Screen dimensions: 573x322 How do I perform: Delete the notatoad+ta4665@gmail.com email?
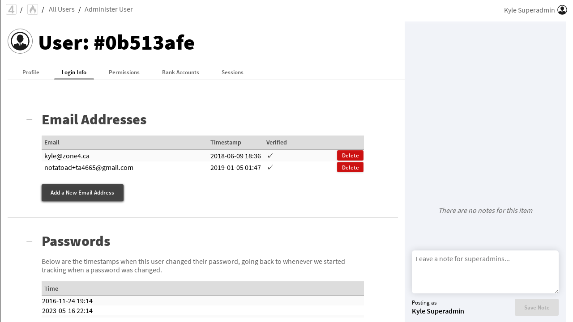[x=350, y=167]
